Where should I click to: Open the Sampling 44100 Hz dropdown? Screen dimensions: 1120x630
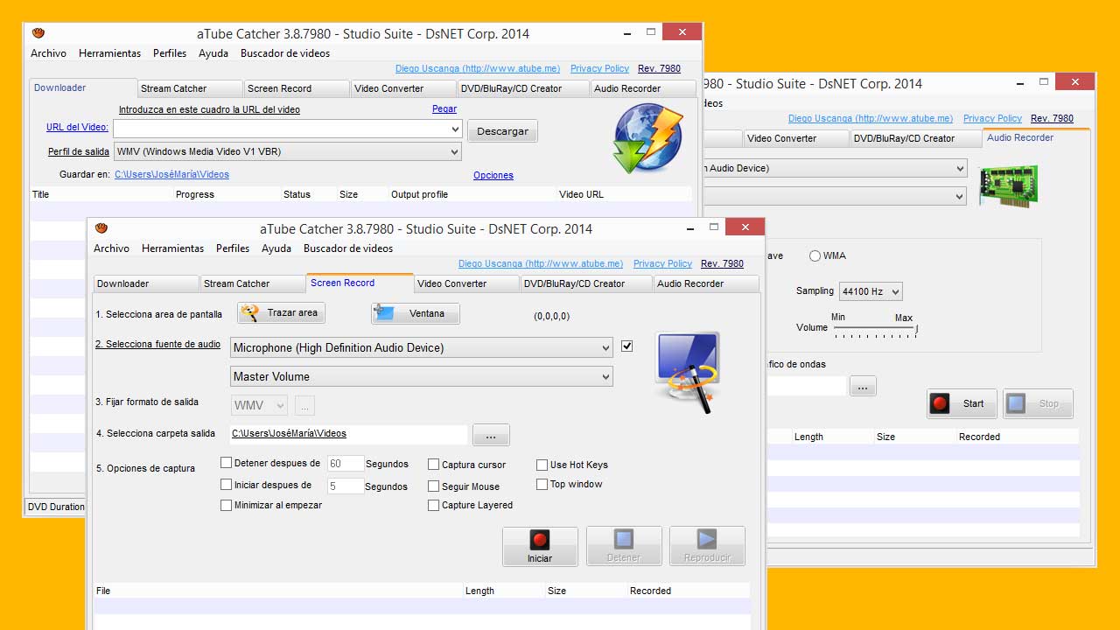click(x=870, y=291)
